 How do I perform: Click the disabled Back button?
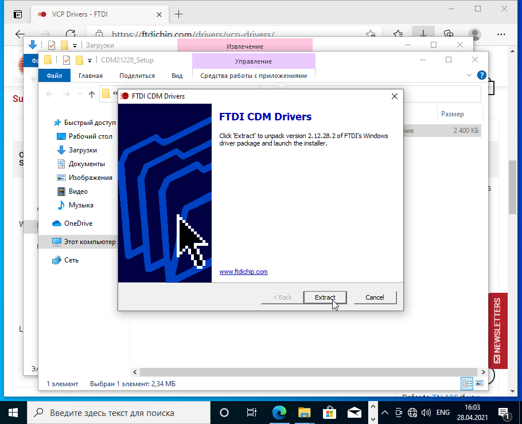pyautogui.click(x=282, y=297)
